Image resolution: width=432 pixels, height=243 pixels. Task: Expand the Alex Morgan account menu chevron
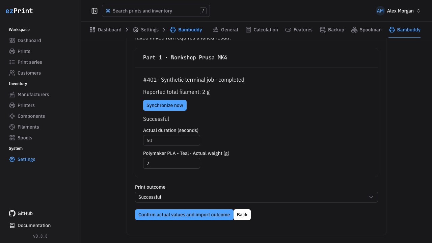(x=418, y=11)
